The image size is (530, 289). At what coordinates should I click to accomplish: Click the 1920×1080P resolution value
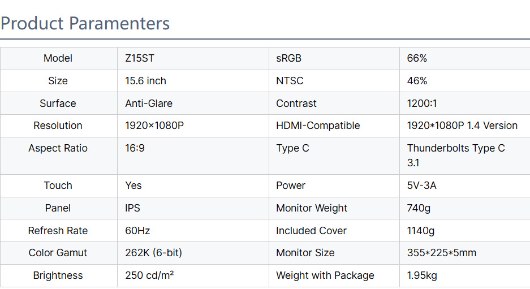(154, 126)
